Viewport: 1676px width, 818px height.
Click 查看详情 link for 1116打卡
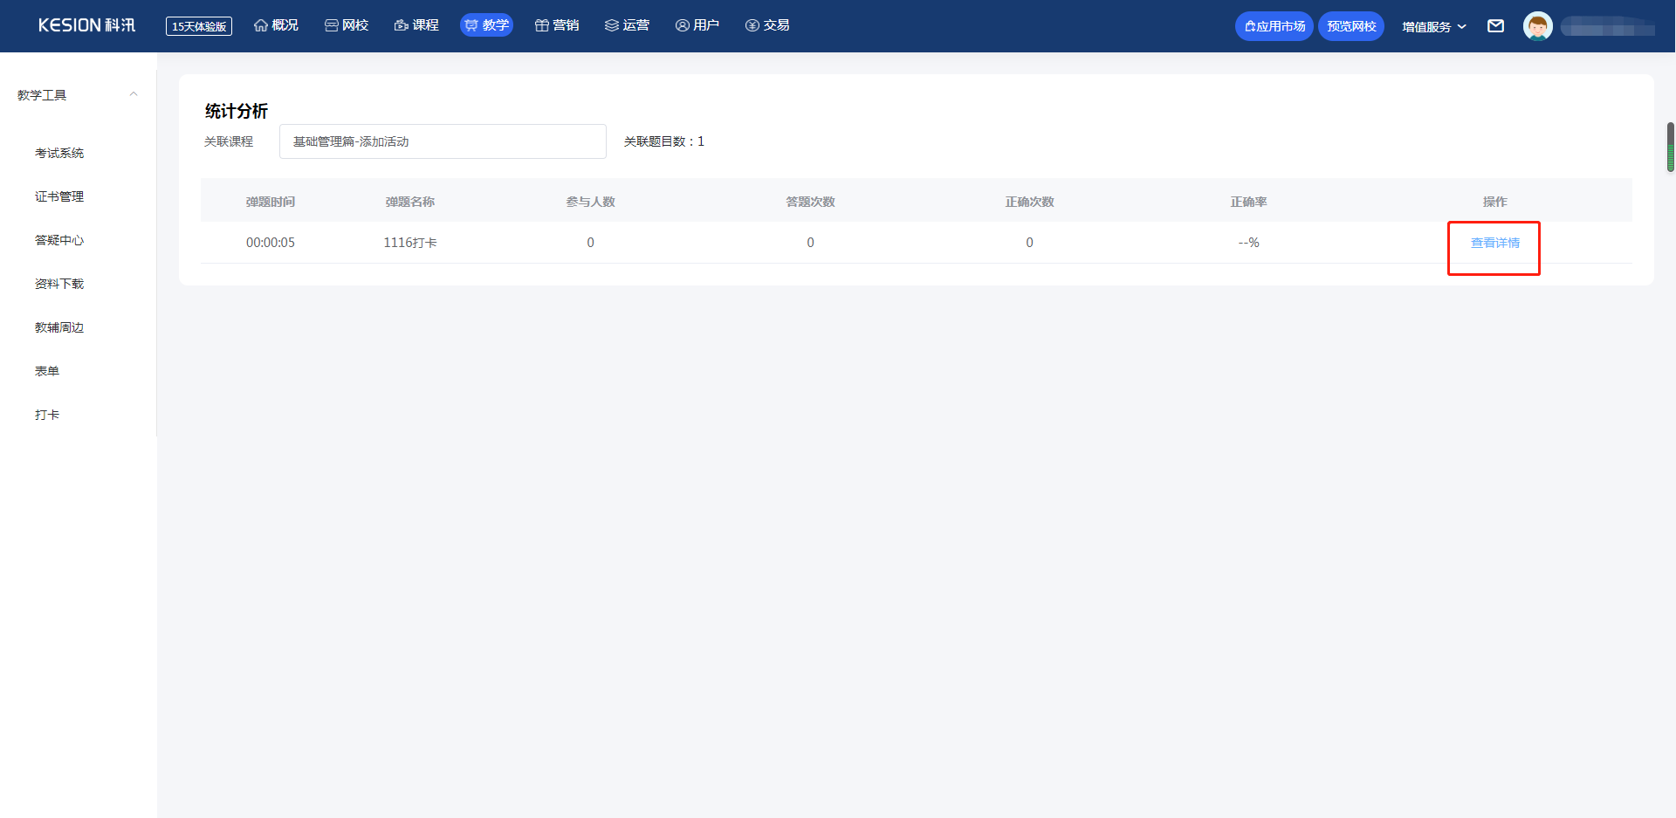1494,243
